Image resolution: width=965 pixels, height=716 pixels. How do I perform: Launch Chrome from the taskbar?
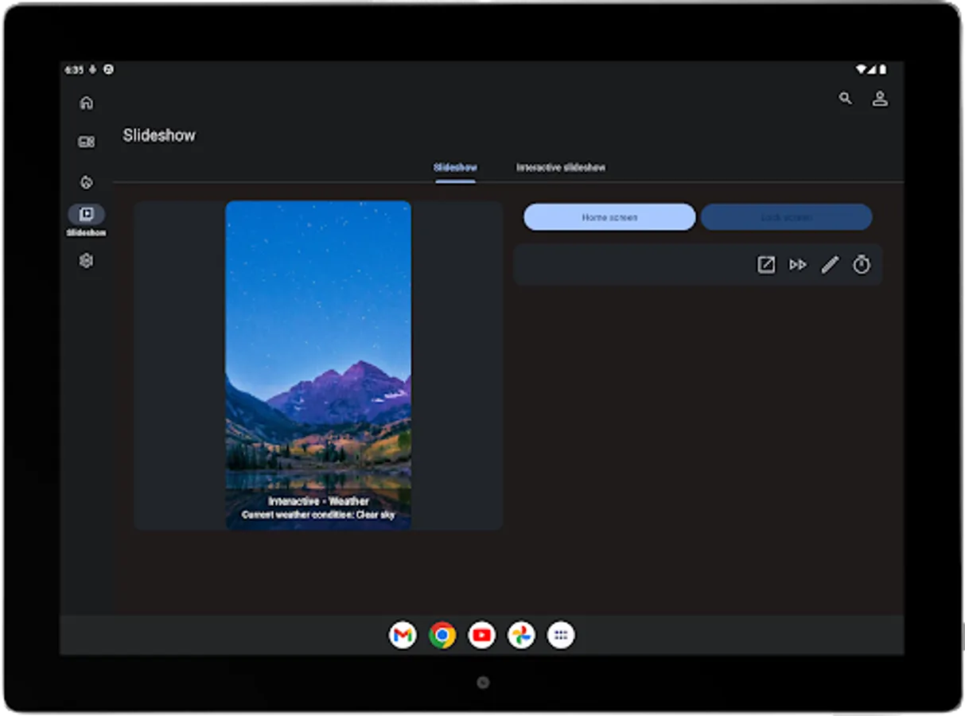442,635
